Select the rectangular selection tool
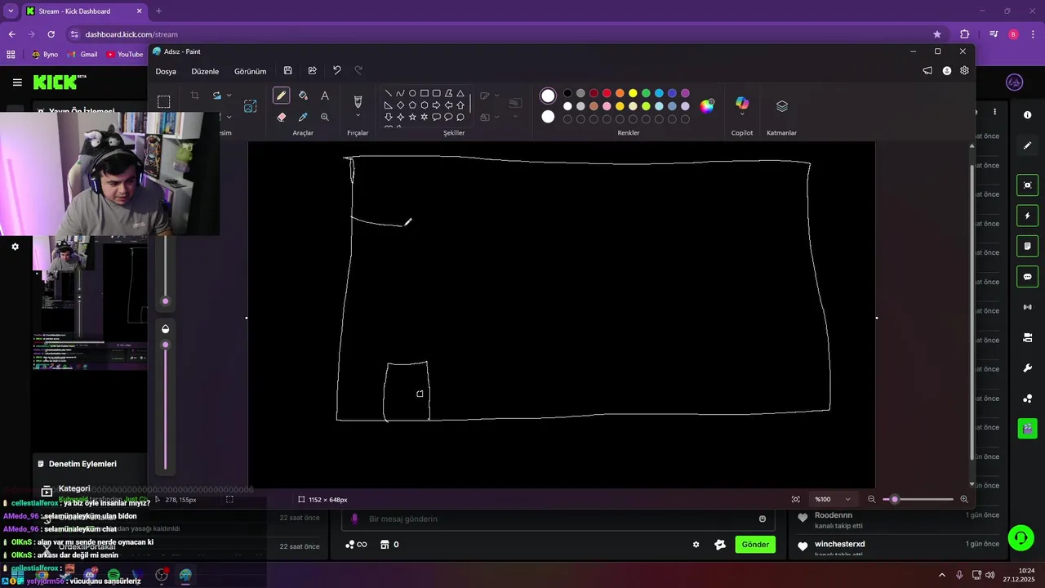1045x588 pixels. click(x=164, y=102)
